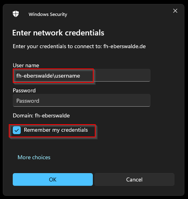Click the connect to fh-eberswalde.de message

[x=79, y=47]
